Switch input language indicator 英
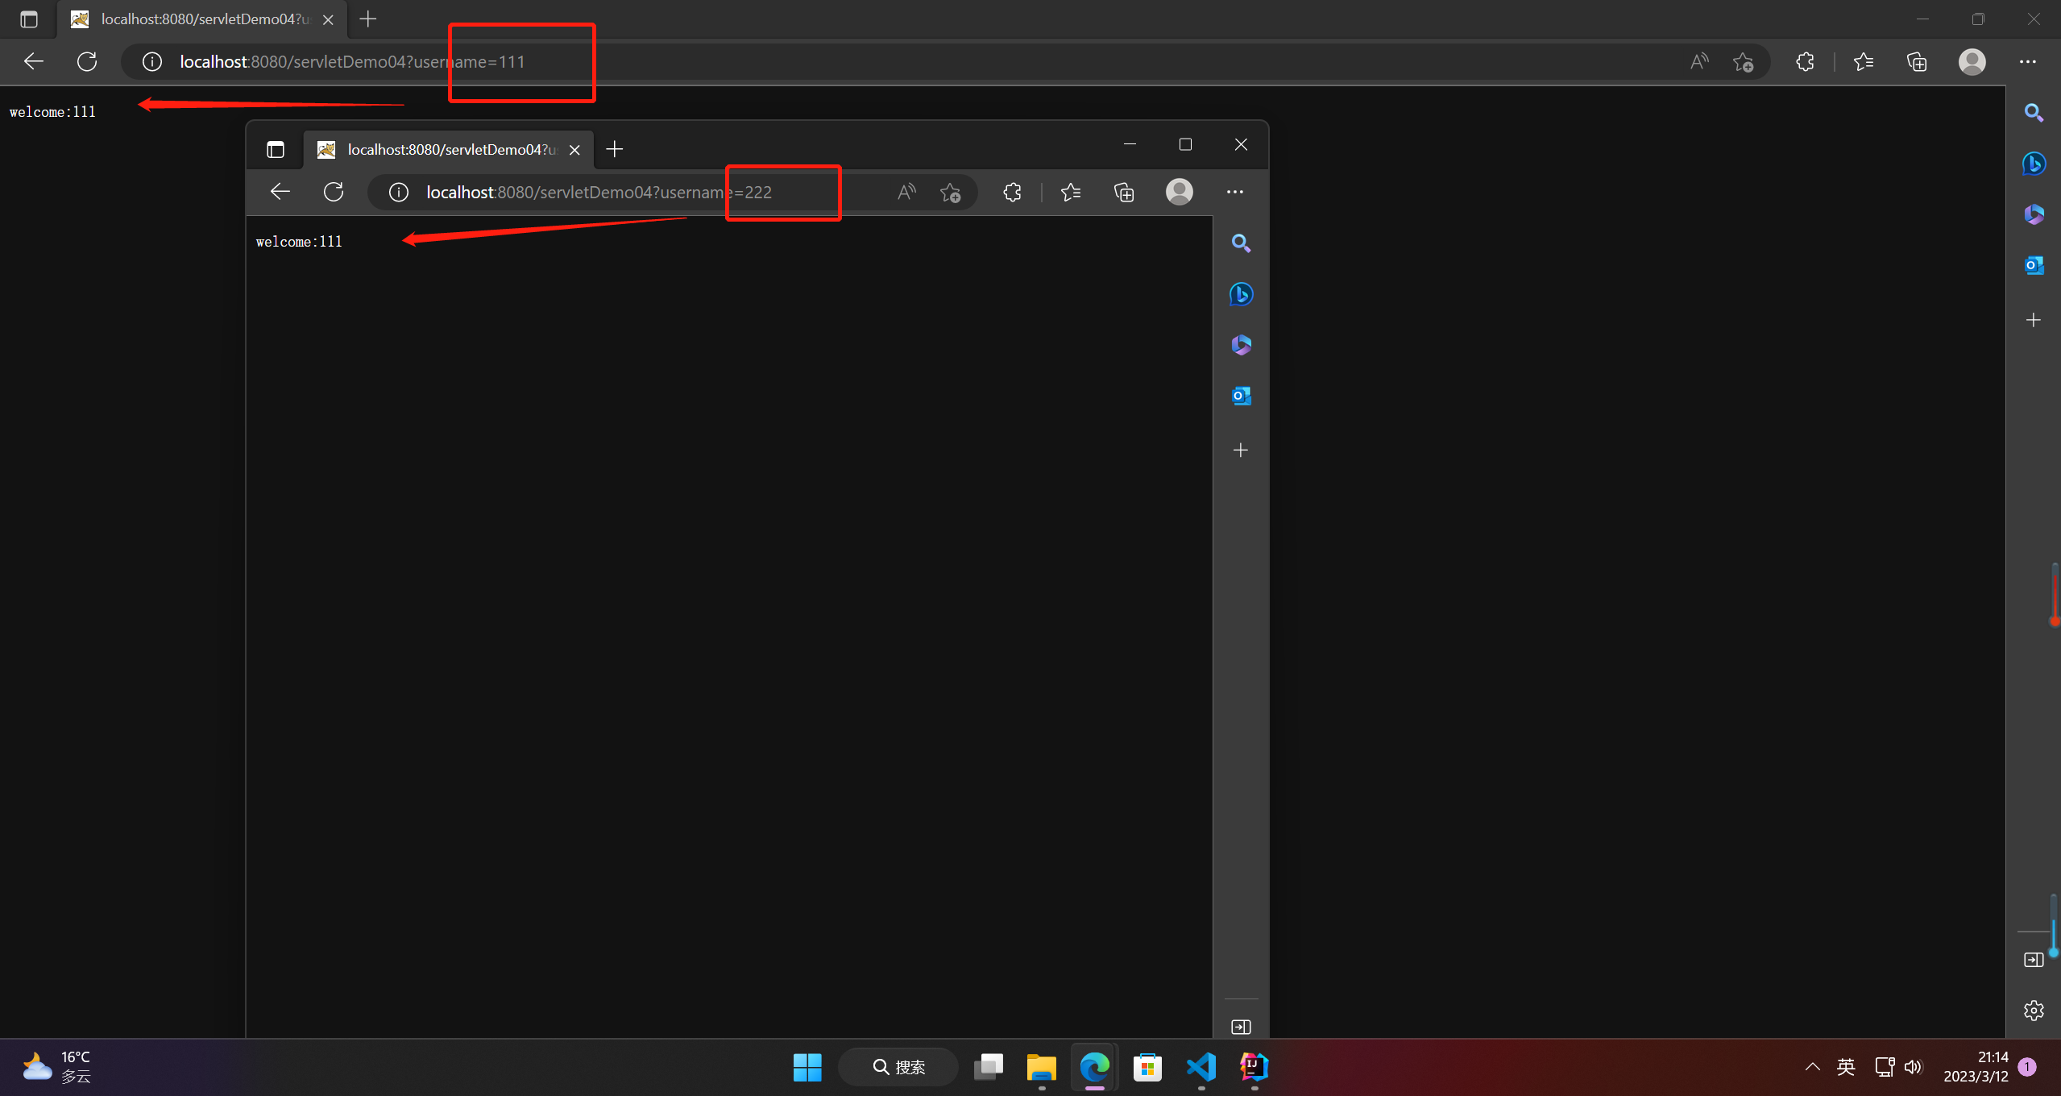The width and height of the screenshot is (2061, 1096). [1846, 1067]
